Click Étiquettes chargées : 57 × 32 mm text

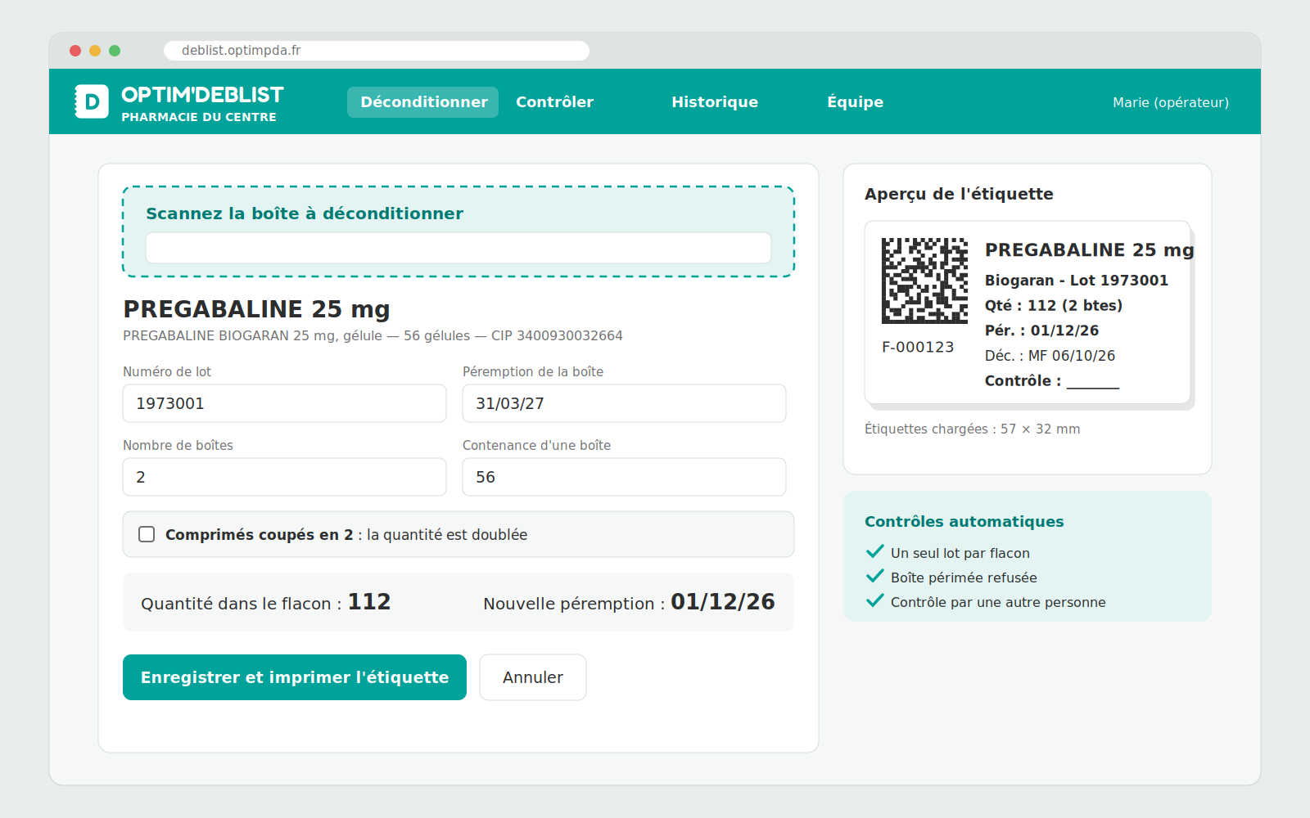click(973, 429)
